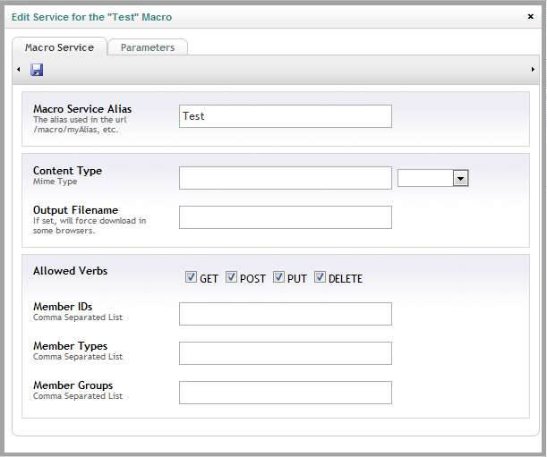Focus the Content Type text field
Viewport: 547px width, 457px height.
(286, 178)
